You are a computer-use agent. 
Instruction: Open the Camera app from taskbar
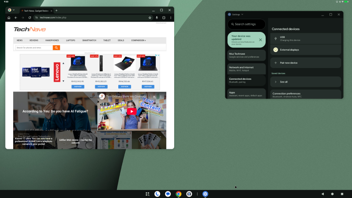click(x=189, y=194)
